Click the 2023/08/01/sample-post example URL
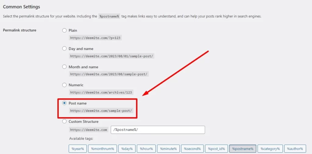312x154 pixels. (112, 56)
